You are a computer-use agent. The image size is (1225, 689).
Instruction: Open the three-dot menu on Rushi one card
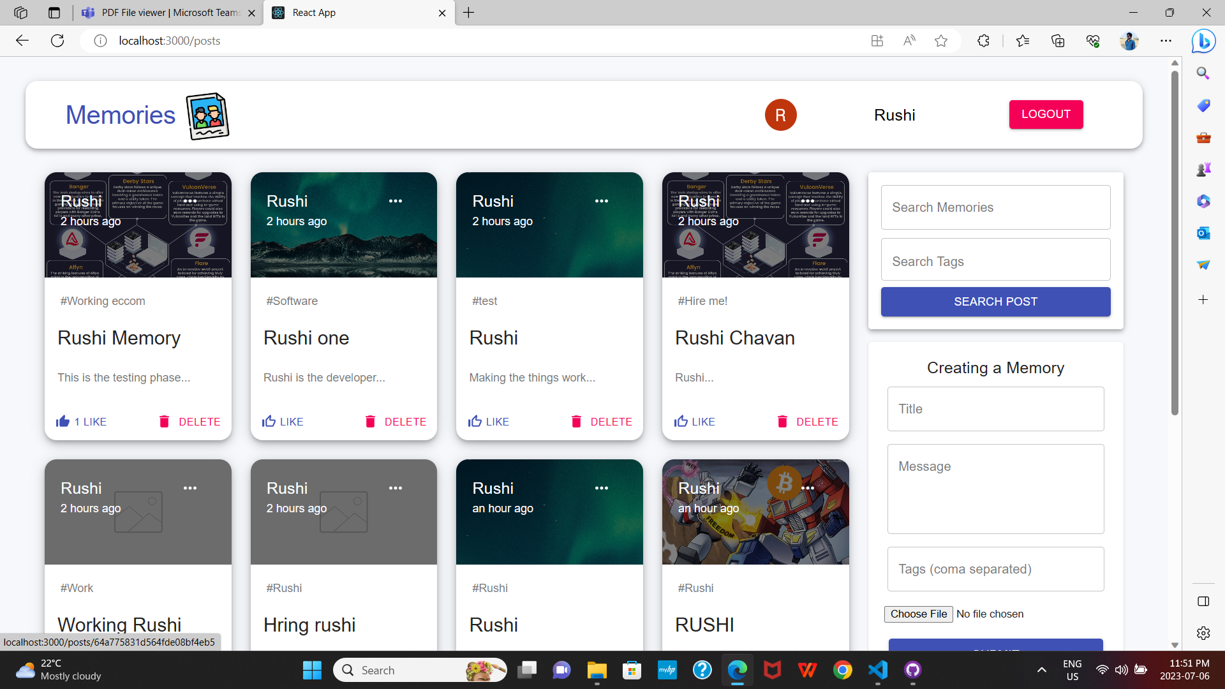point(396,200)
